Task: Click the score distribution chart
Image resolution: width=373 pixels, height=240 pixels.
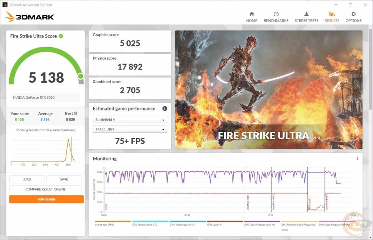Action: coord(45,150)
